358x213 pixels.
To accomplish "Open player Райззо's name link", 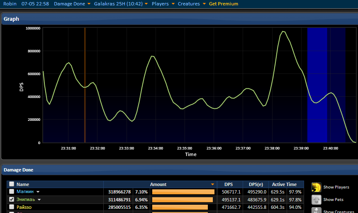I will 24,207.
